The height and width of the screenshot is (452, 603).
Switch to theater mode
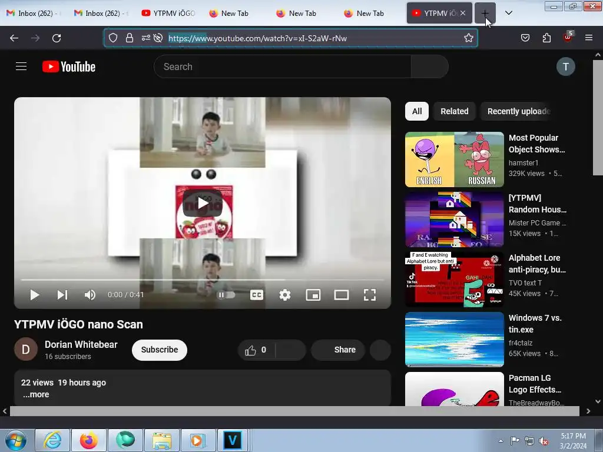tap(342, 295)
